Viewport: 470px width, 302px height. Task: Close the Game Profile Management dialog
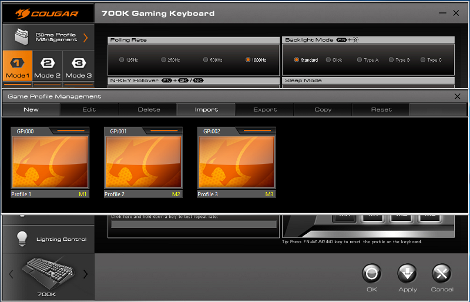click(x=457, y=96)
